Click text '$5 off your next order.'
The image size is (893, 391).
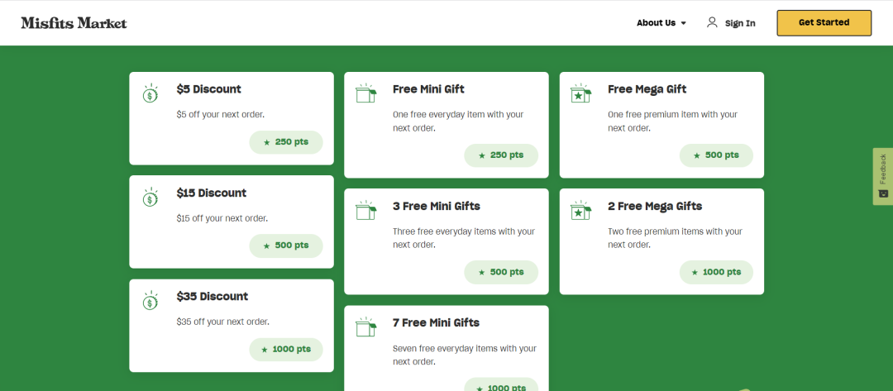[221, 114]
